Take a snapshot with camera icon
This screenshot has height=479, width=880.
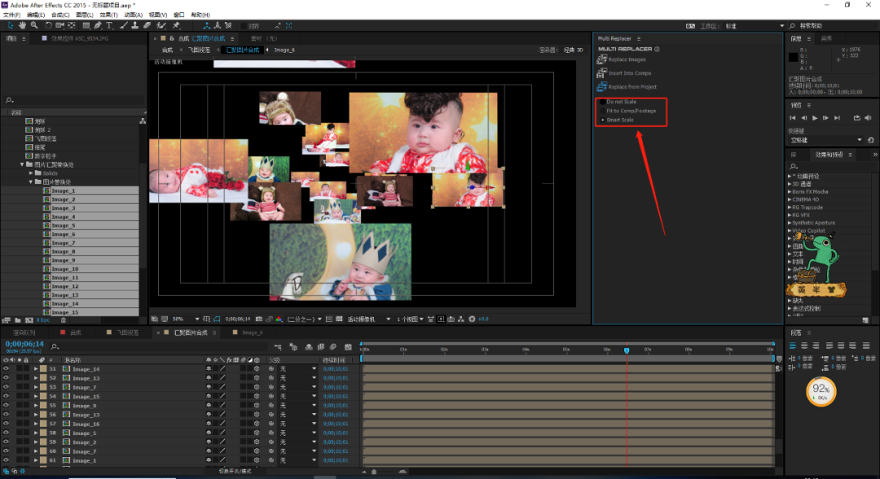tap(259, 320)
